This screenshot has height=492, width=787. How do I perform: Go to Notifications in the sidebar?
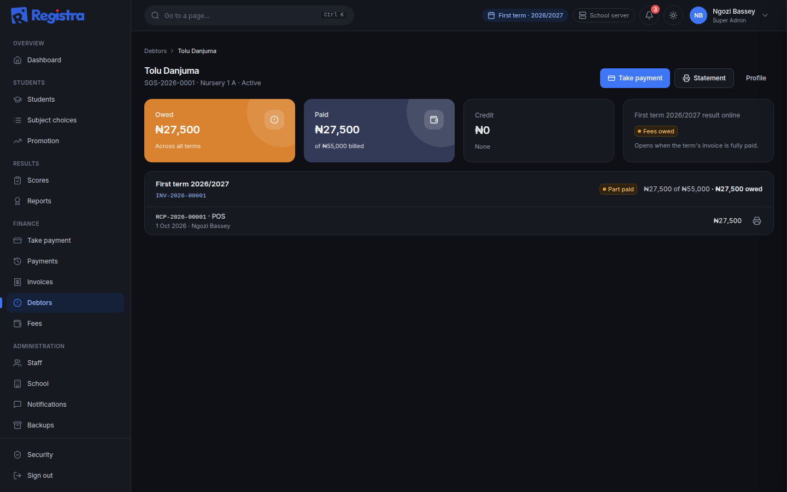coord(66,405)
